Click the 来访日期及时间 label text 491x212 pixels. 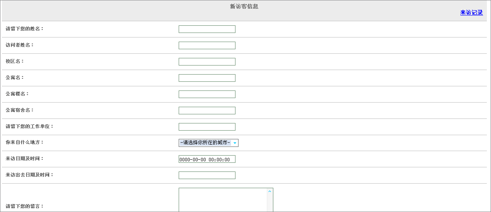tap(25, 159)
